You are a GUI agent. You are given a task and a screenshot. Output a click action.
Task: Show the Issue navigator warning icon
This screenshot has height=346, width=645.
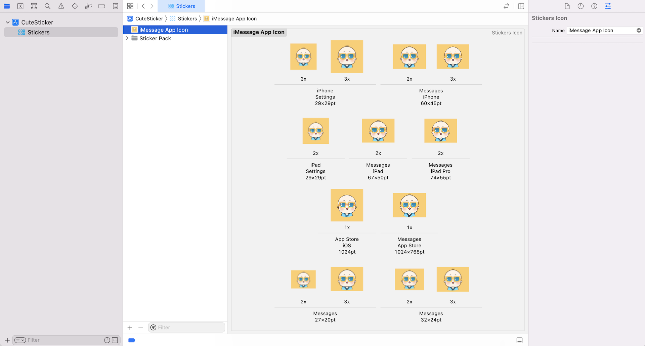[61, 6]
